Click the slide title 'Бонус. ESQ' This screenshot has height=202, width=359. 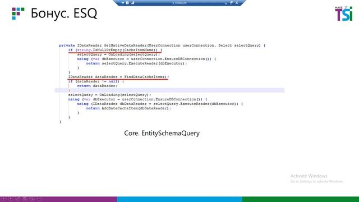tap(64, 13)
